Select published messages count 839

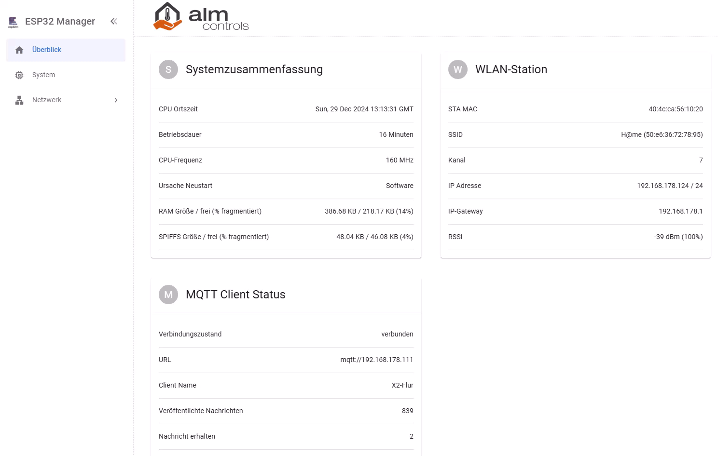pyautogui.click(x=408, y=411)
